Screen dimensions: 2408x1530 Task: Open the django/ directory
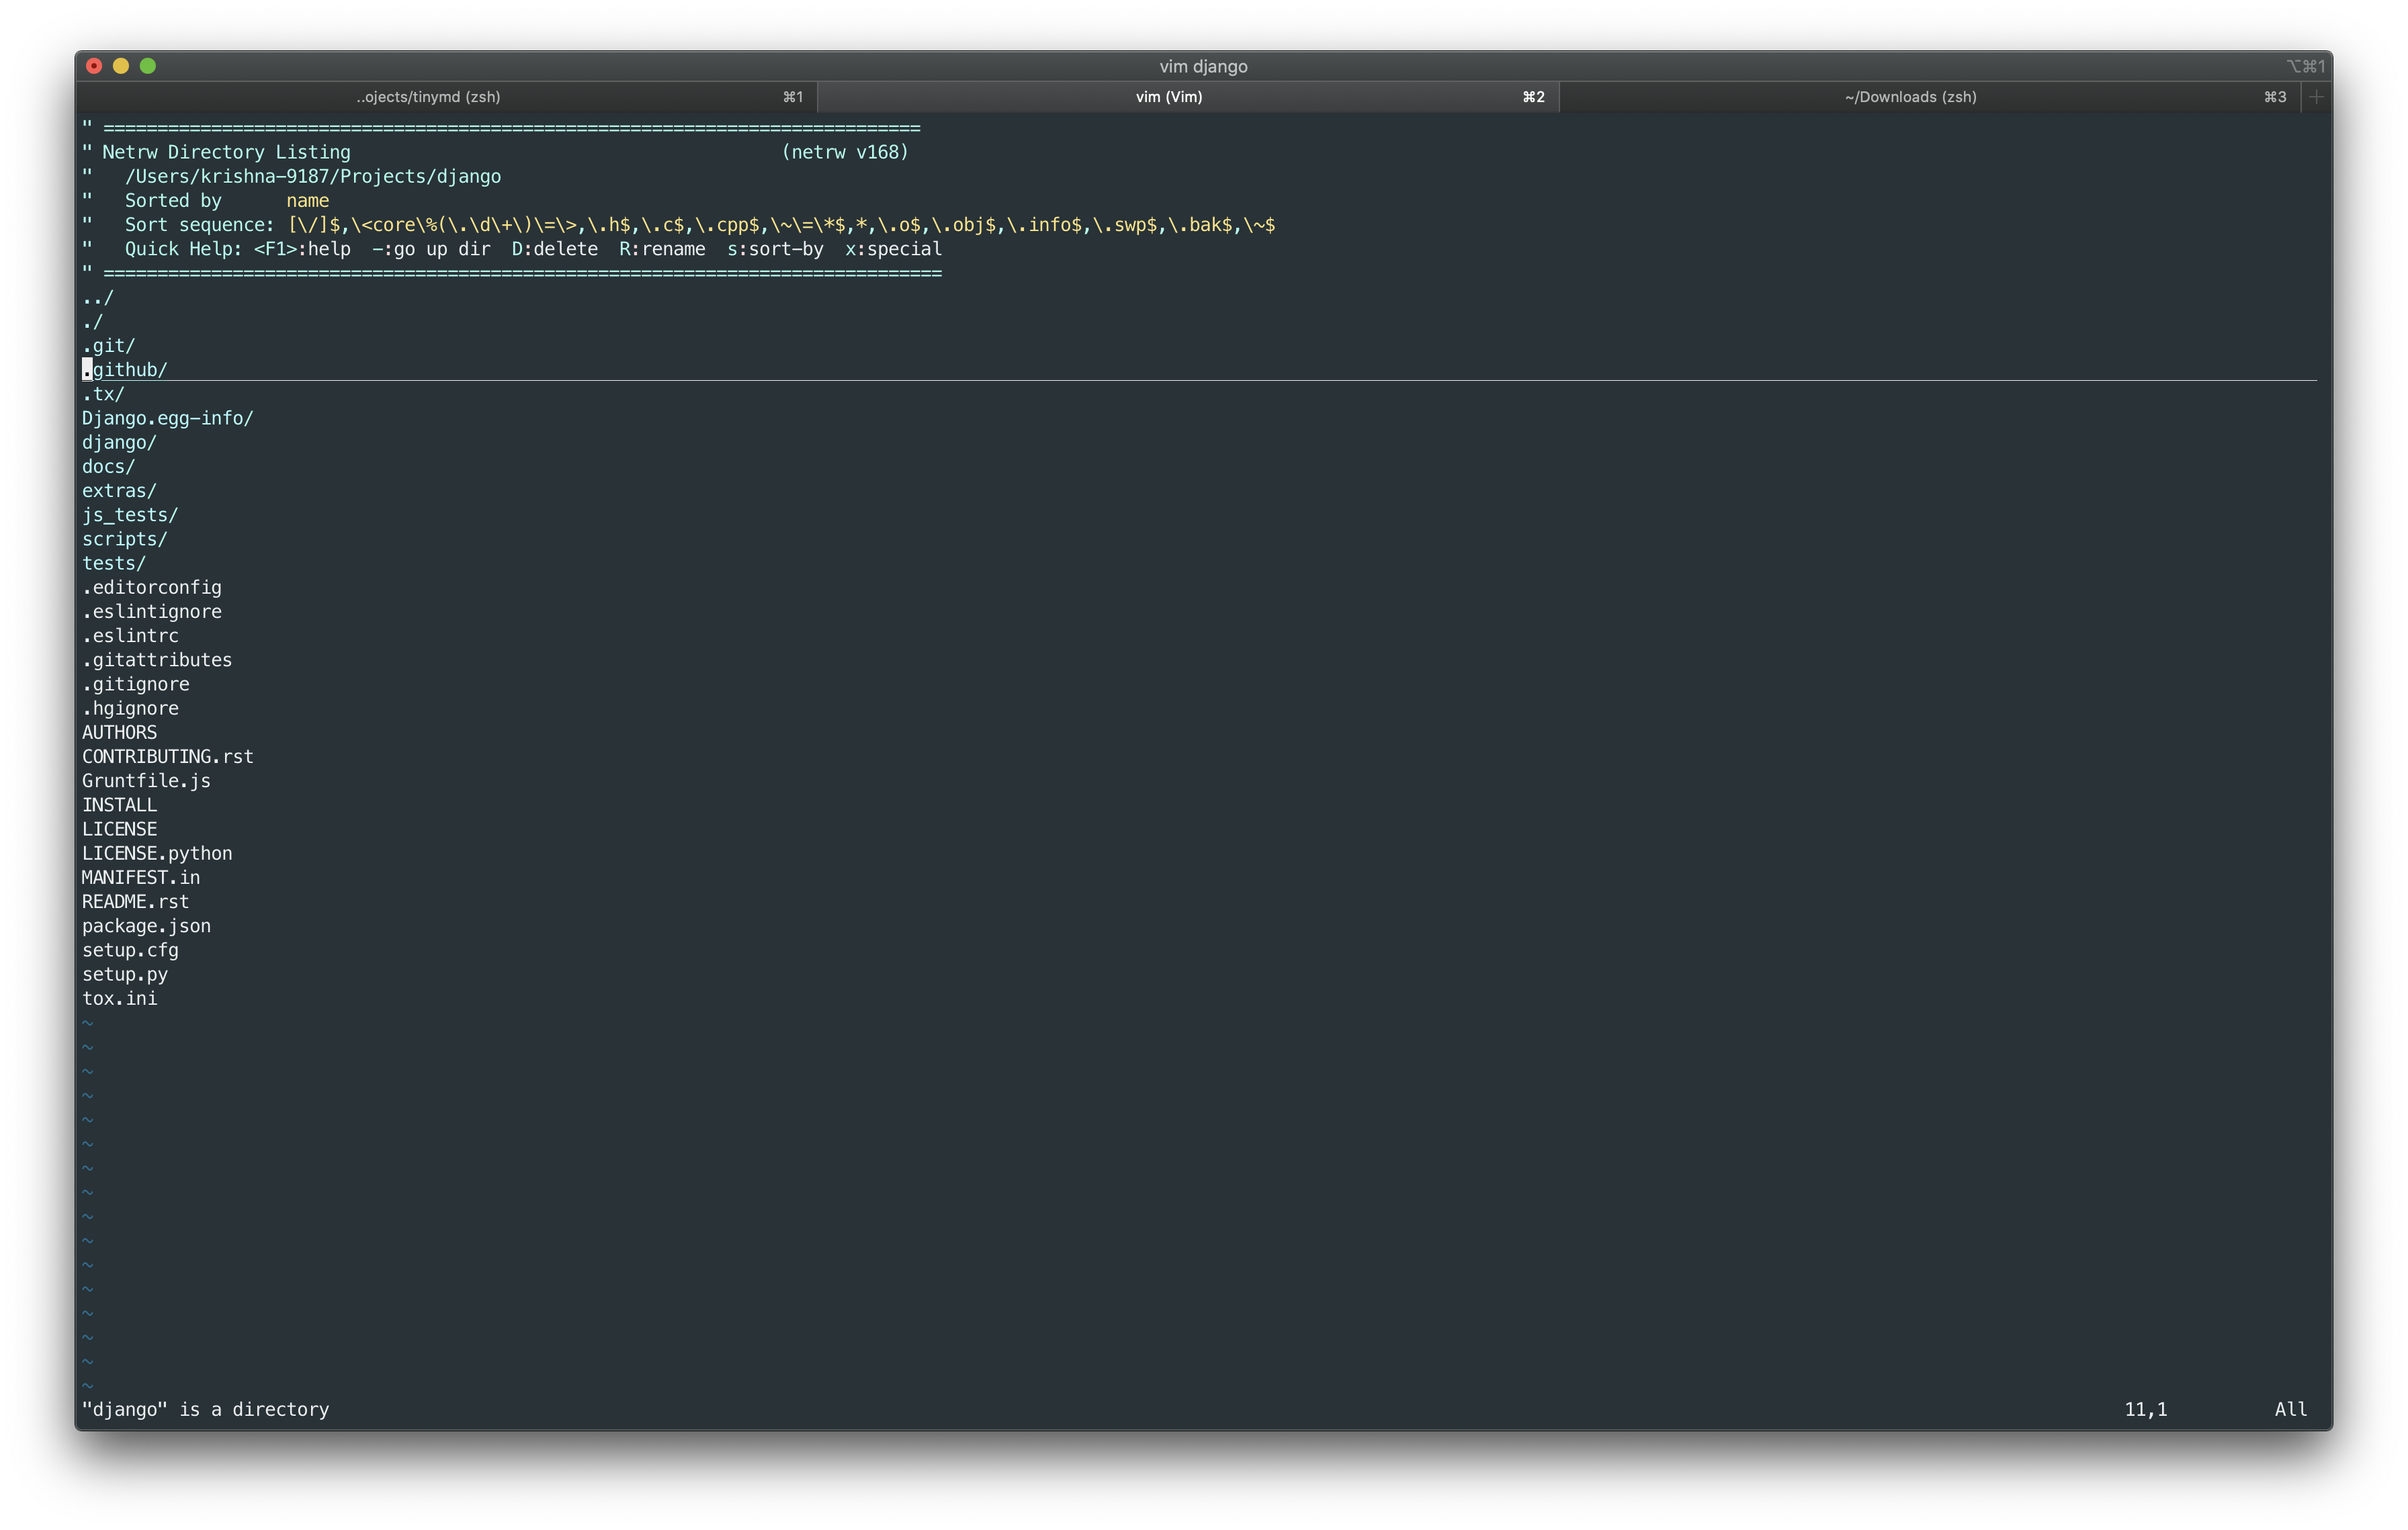point(119,443)
